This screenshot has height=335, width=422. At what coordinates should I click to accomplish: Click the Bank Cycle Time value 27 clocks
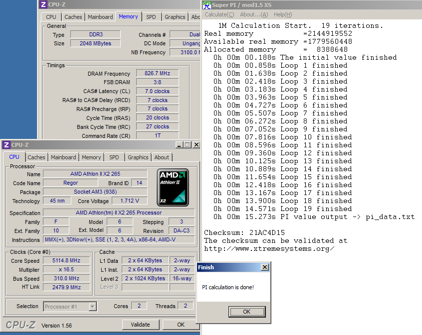158,126
